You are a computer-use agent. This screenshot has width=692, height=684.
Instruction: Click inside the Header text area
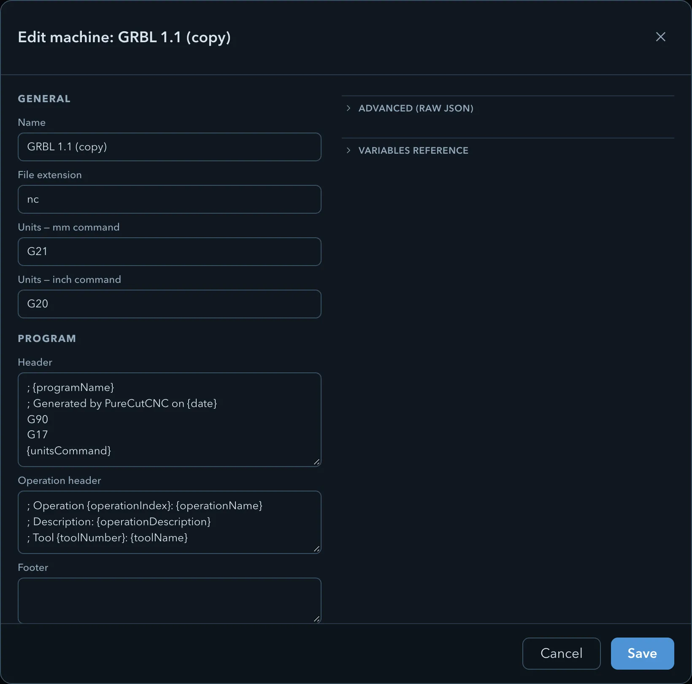[170, 420]
